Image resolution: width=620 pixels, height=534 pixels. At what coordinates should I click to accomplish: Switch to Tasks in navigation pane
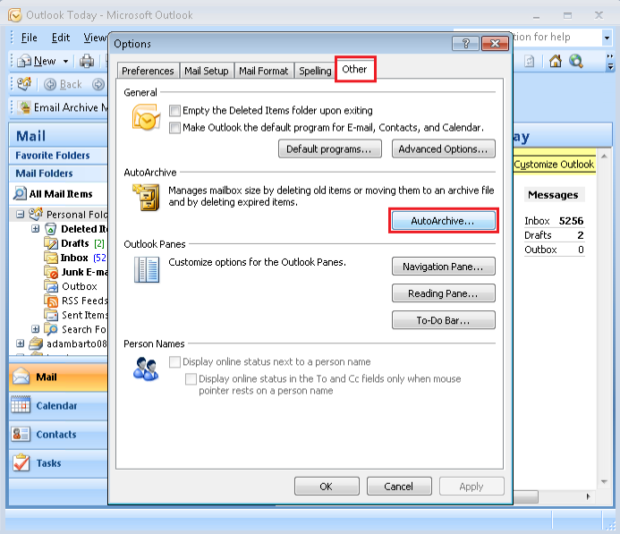58,463
